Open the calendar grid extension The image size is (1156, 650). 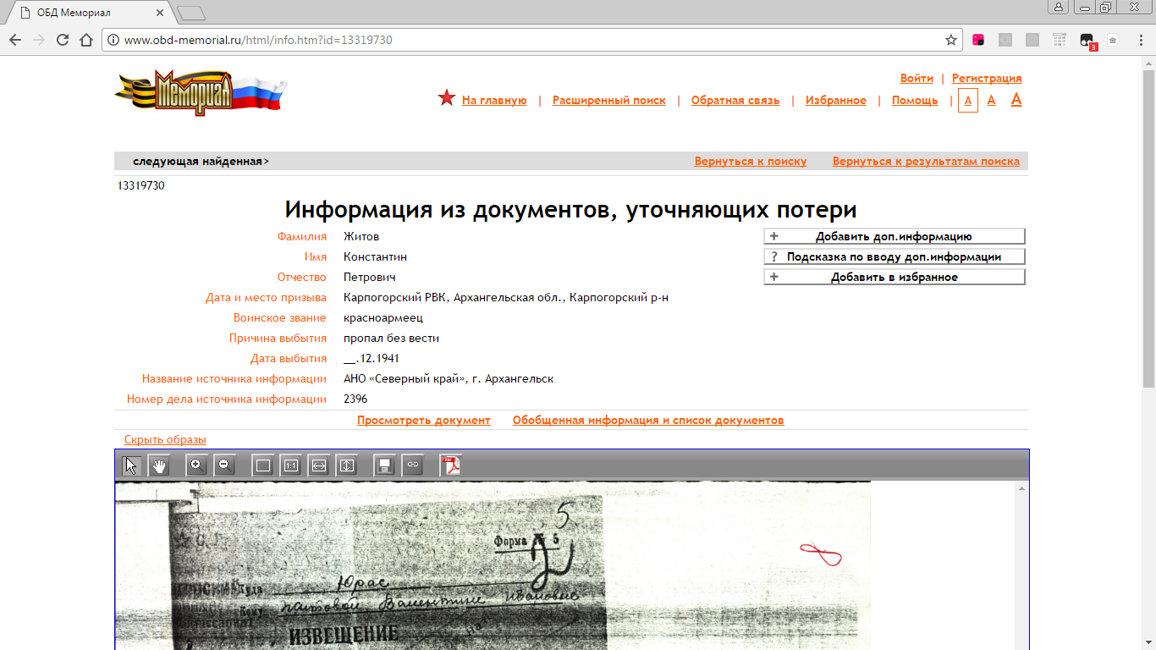point(1060,40)
